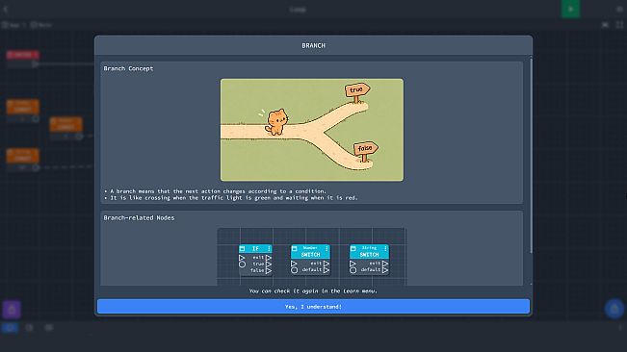Click the "Branch Concept" section heading

128,68
